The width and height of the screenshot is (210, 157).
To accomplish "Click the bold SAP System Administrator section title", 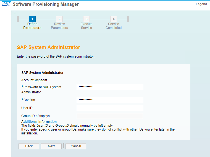I will [43, 73].
